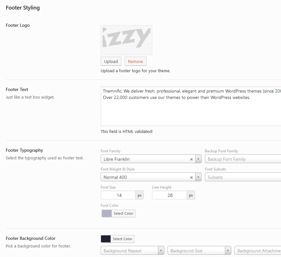Focus the Font Size input field

pyautogui.click(x=119, y=195)
